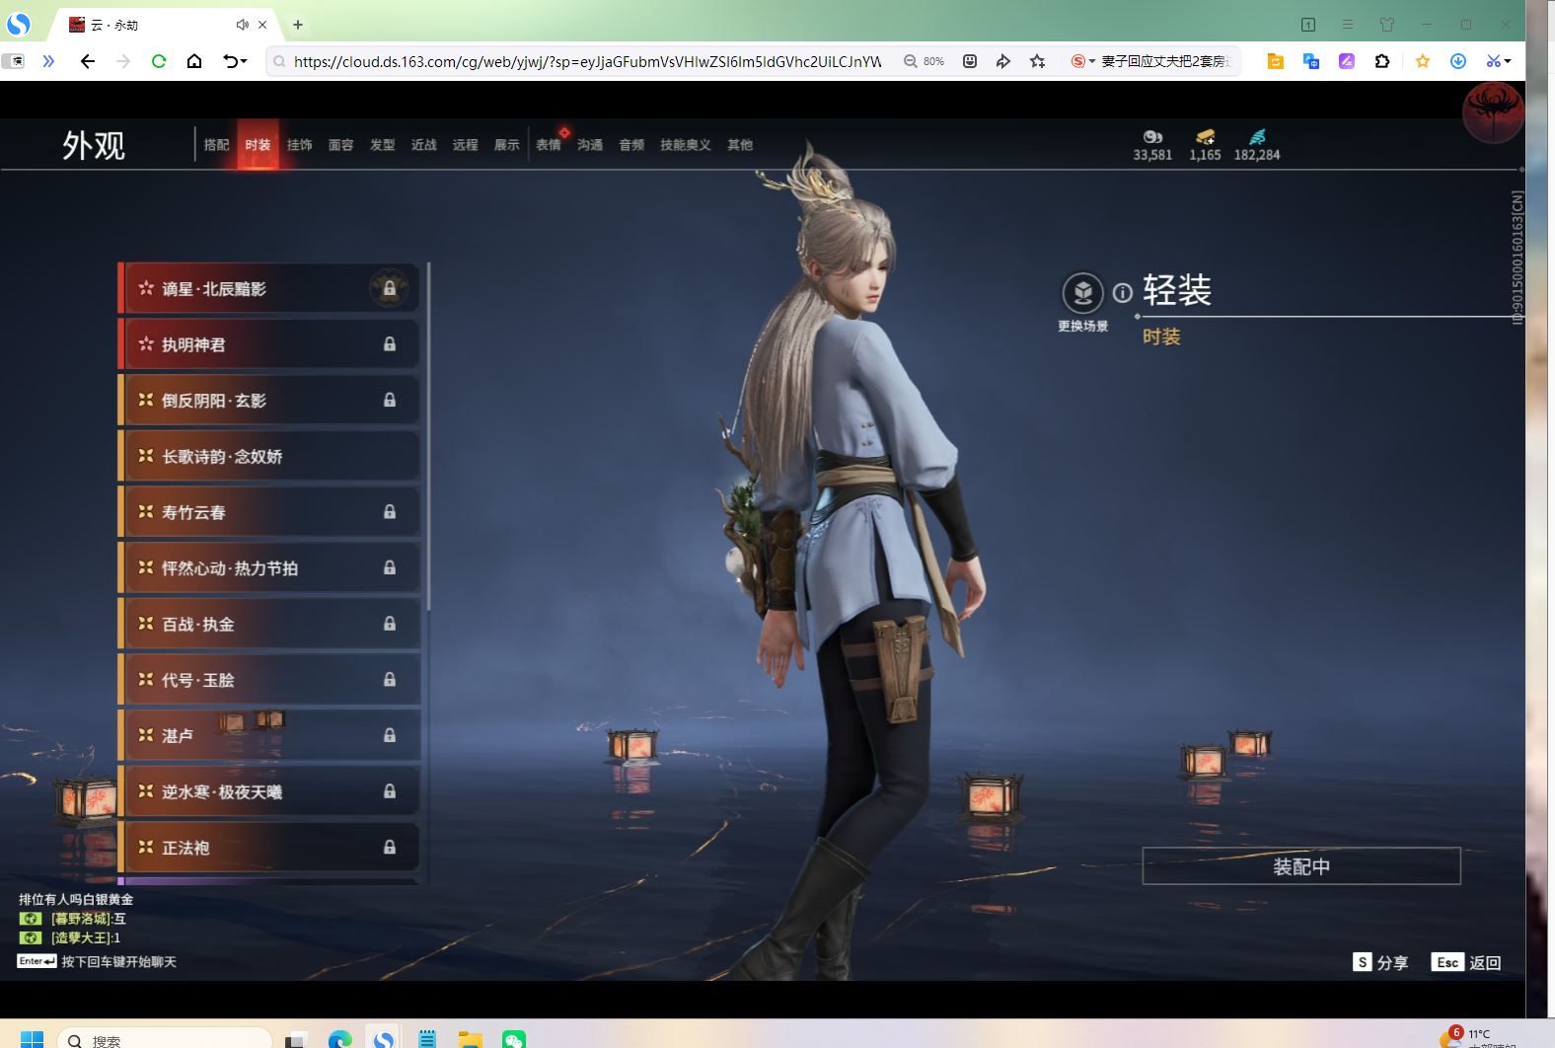Switch to the 发型 tab
The height and width of the screenshot is (1048, 1555).
click(383, 145)
